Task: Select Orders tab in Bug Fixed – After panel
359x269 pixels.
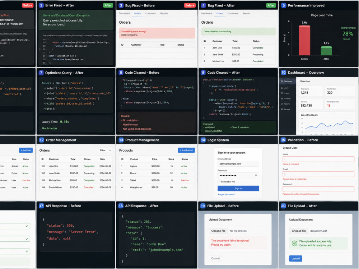Action: pos(220,14)
